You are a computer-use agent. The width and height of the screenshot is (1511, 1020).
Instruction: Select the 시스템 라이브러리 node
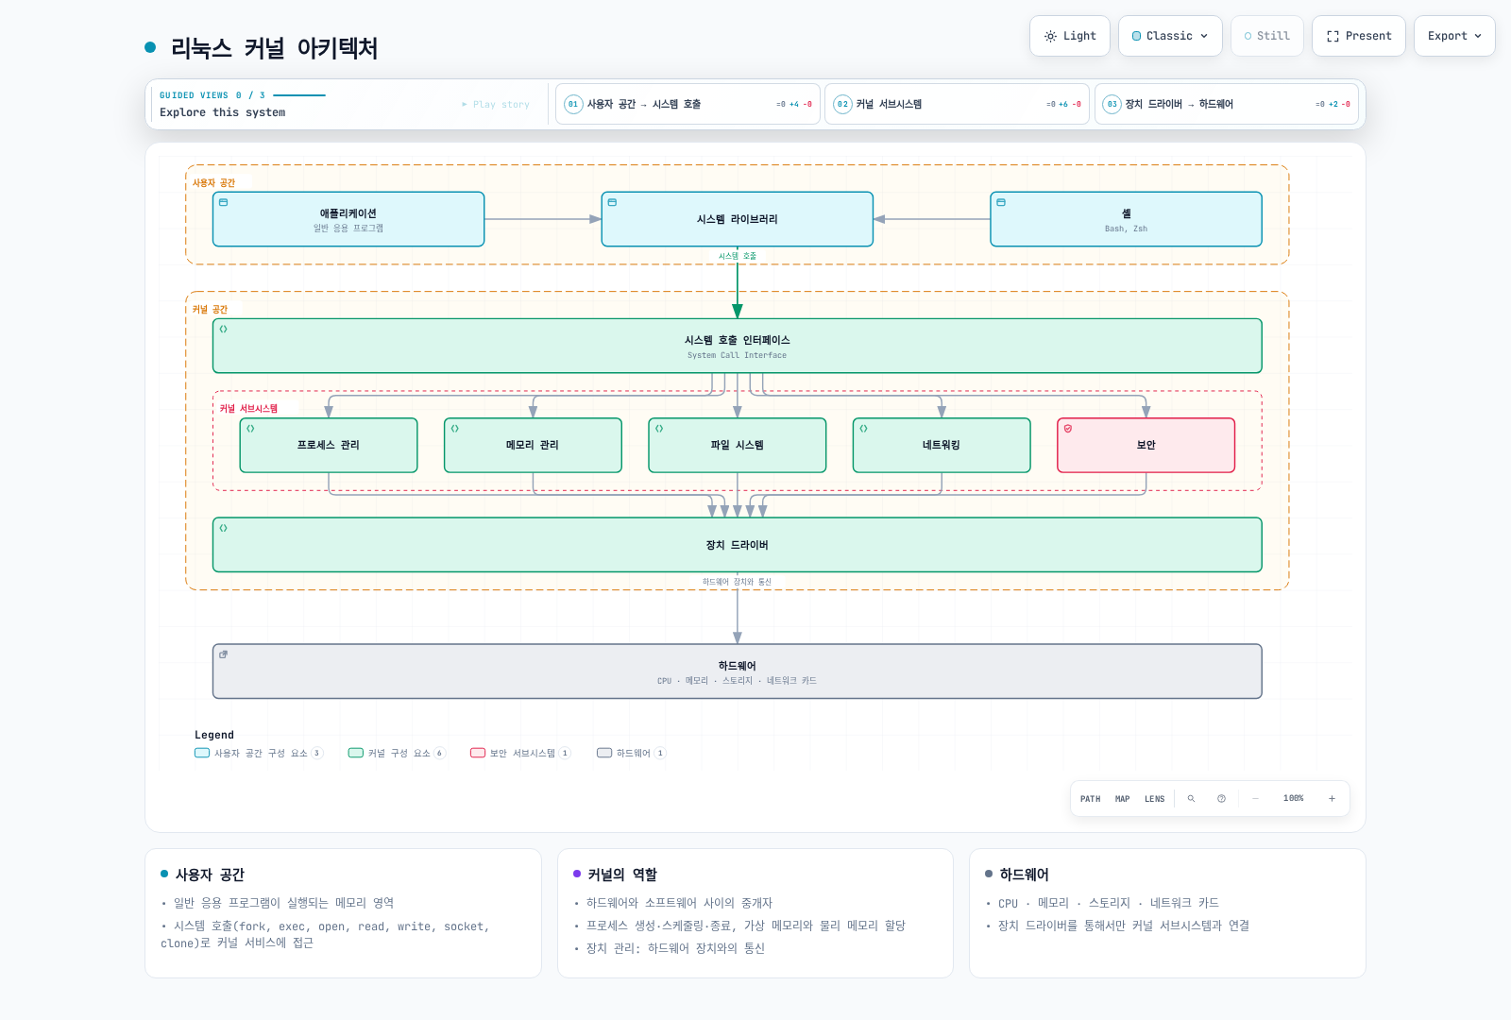[x=738, y=219]
